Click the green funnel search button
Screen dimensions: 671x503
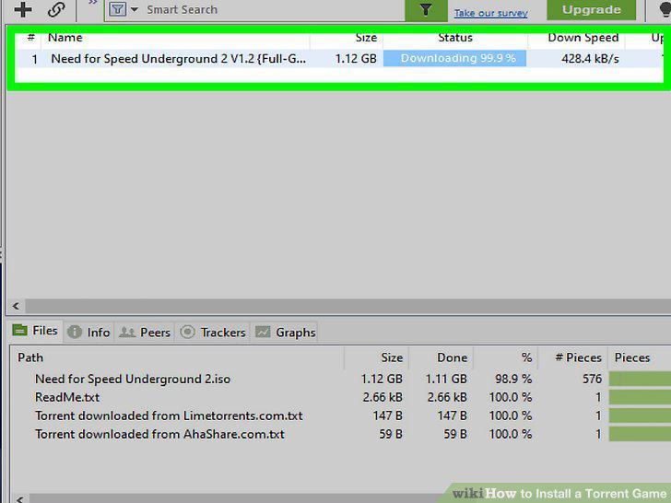click(426, 10)
